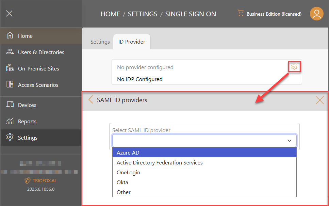Go to On-Premise Sites
Viewport: 329px width, 206px height.
point(41,69)
